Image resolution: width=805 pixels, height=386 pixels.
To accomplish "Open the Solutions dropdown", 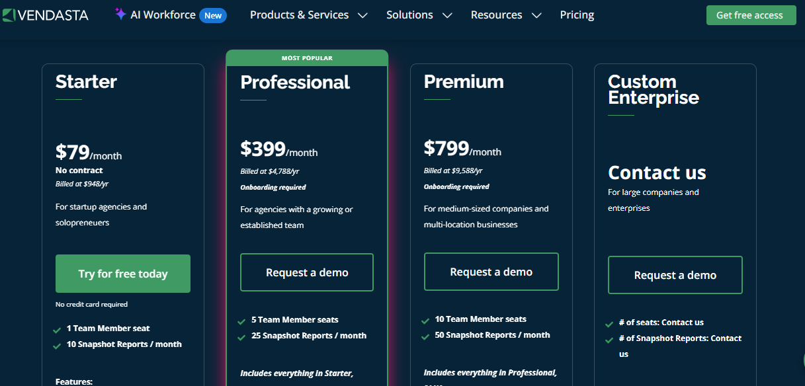I will 418,14.
